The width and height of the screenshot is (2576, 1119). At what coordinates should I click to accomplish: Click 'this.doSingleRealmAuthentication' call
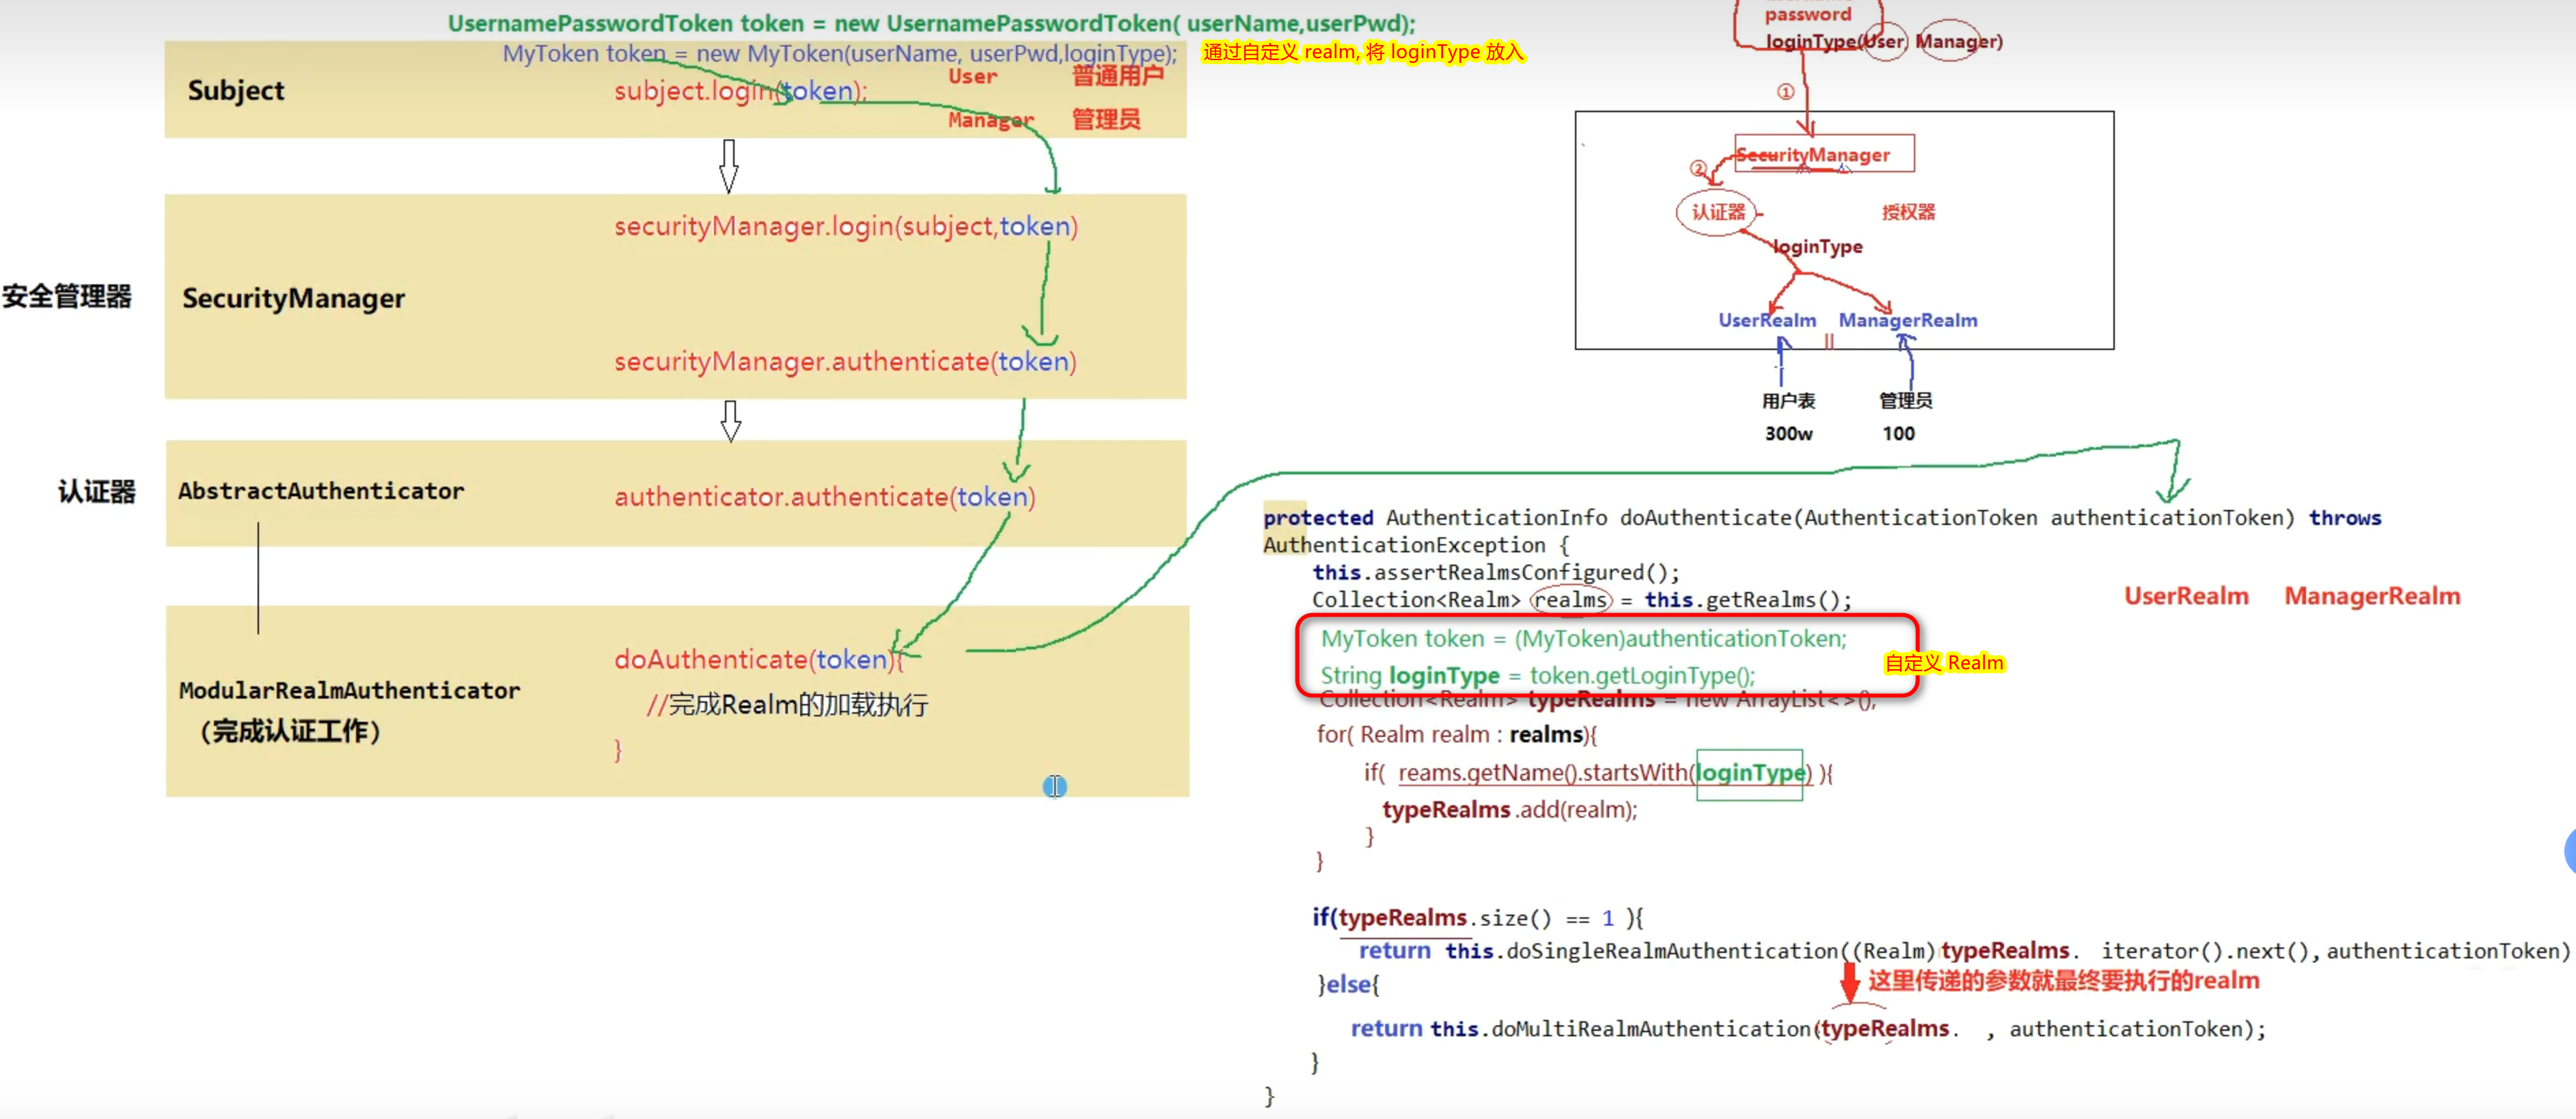(x=1642, y=951)
